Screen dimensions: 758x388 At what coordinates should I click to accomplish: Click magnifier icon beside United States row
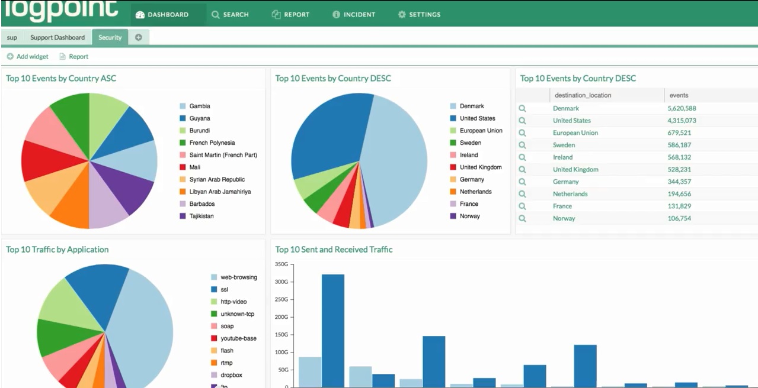point(522,121)
